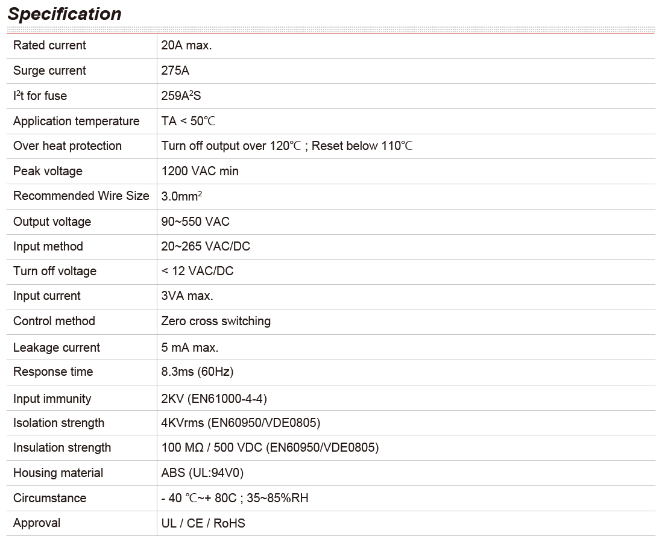The height and width of the screenshot is (545, 662).
Task: Click the Recommended Wire Size label
Action: [x=81, y=196]
